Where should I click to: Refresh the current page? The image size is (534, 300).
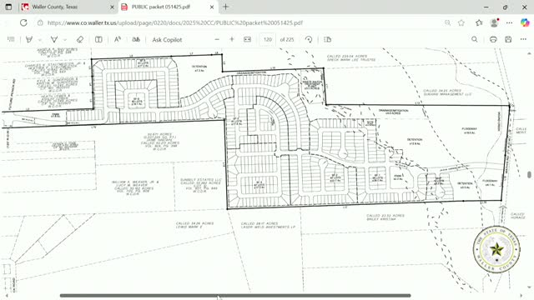(x=23, y=22)
